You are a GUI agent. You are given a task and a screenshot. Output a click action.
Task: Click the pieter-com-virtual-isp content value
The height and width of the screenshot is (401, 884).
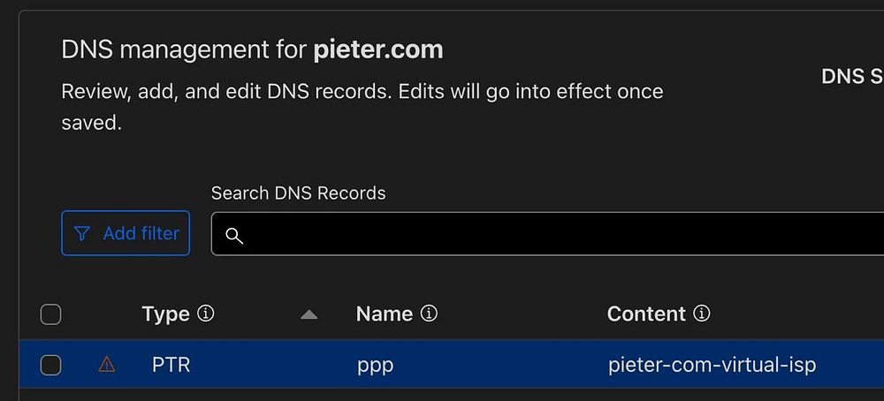[x=712, y=365]
